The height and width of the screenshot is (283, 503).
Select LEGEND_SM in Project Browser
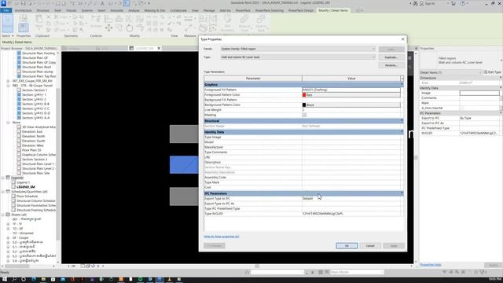pyautogui.click(x=26, y=187)
